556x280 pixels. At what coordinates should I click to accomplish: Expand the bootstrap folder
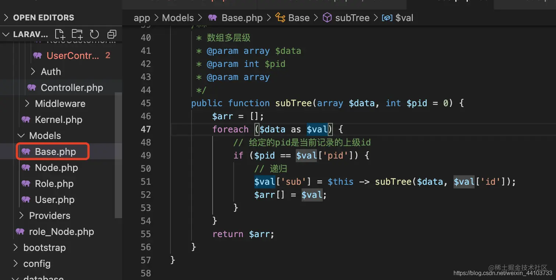(x=15, y=248)
